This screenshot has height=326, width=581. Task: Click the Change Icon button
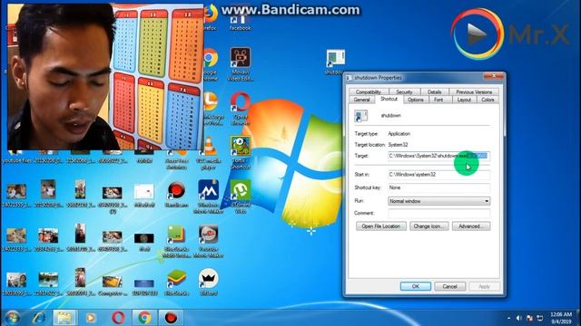pyautogui.click(x=429, y=226)
